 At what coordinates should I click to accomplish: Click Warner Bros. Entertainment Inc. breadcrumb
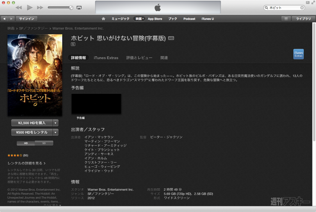coord(78,28)
